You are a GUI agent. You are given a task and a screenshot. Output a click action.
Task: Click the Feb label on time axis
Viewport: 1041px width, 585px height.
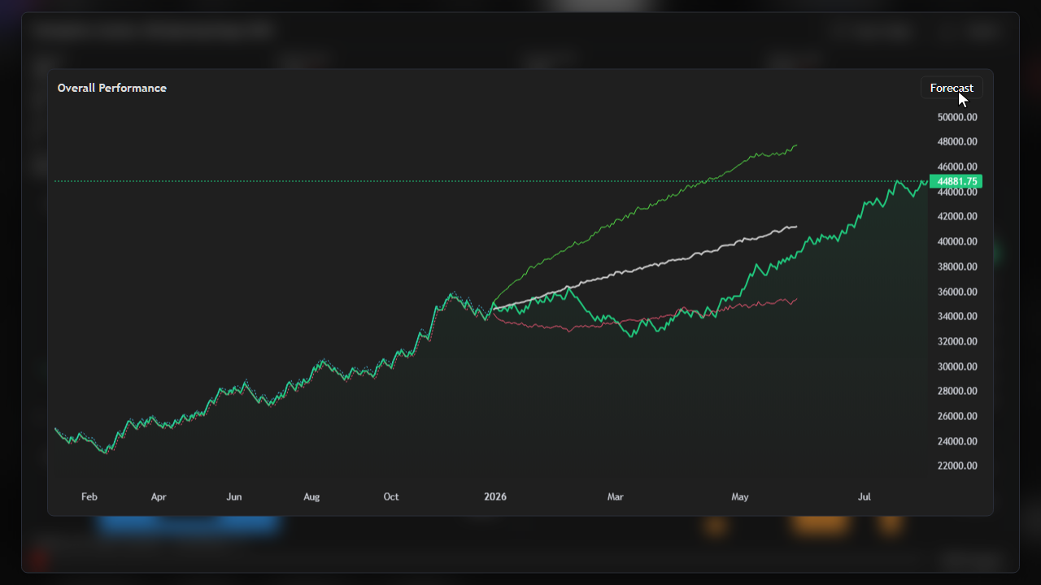tap(89, 496)
